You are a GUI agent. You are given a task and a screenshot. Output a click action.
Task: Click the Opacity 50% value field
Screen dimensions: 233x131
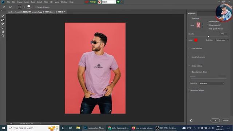coord(224,34)
